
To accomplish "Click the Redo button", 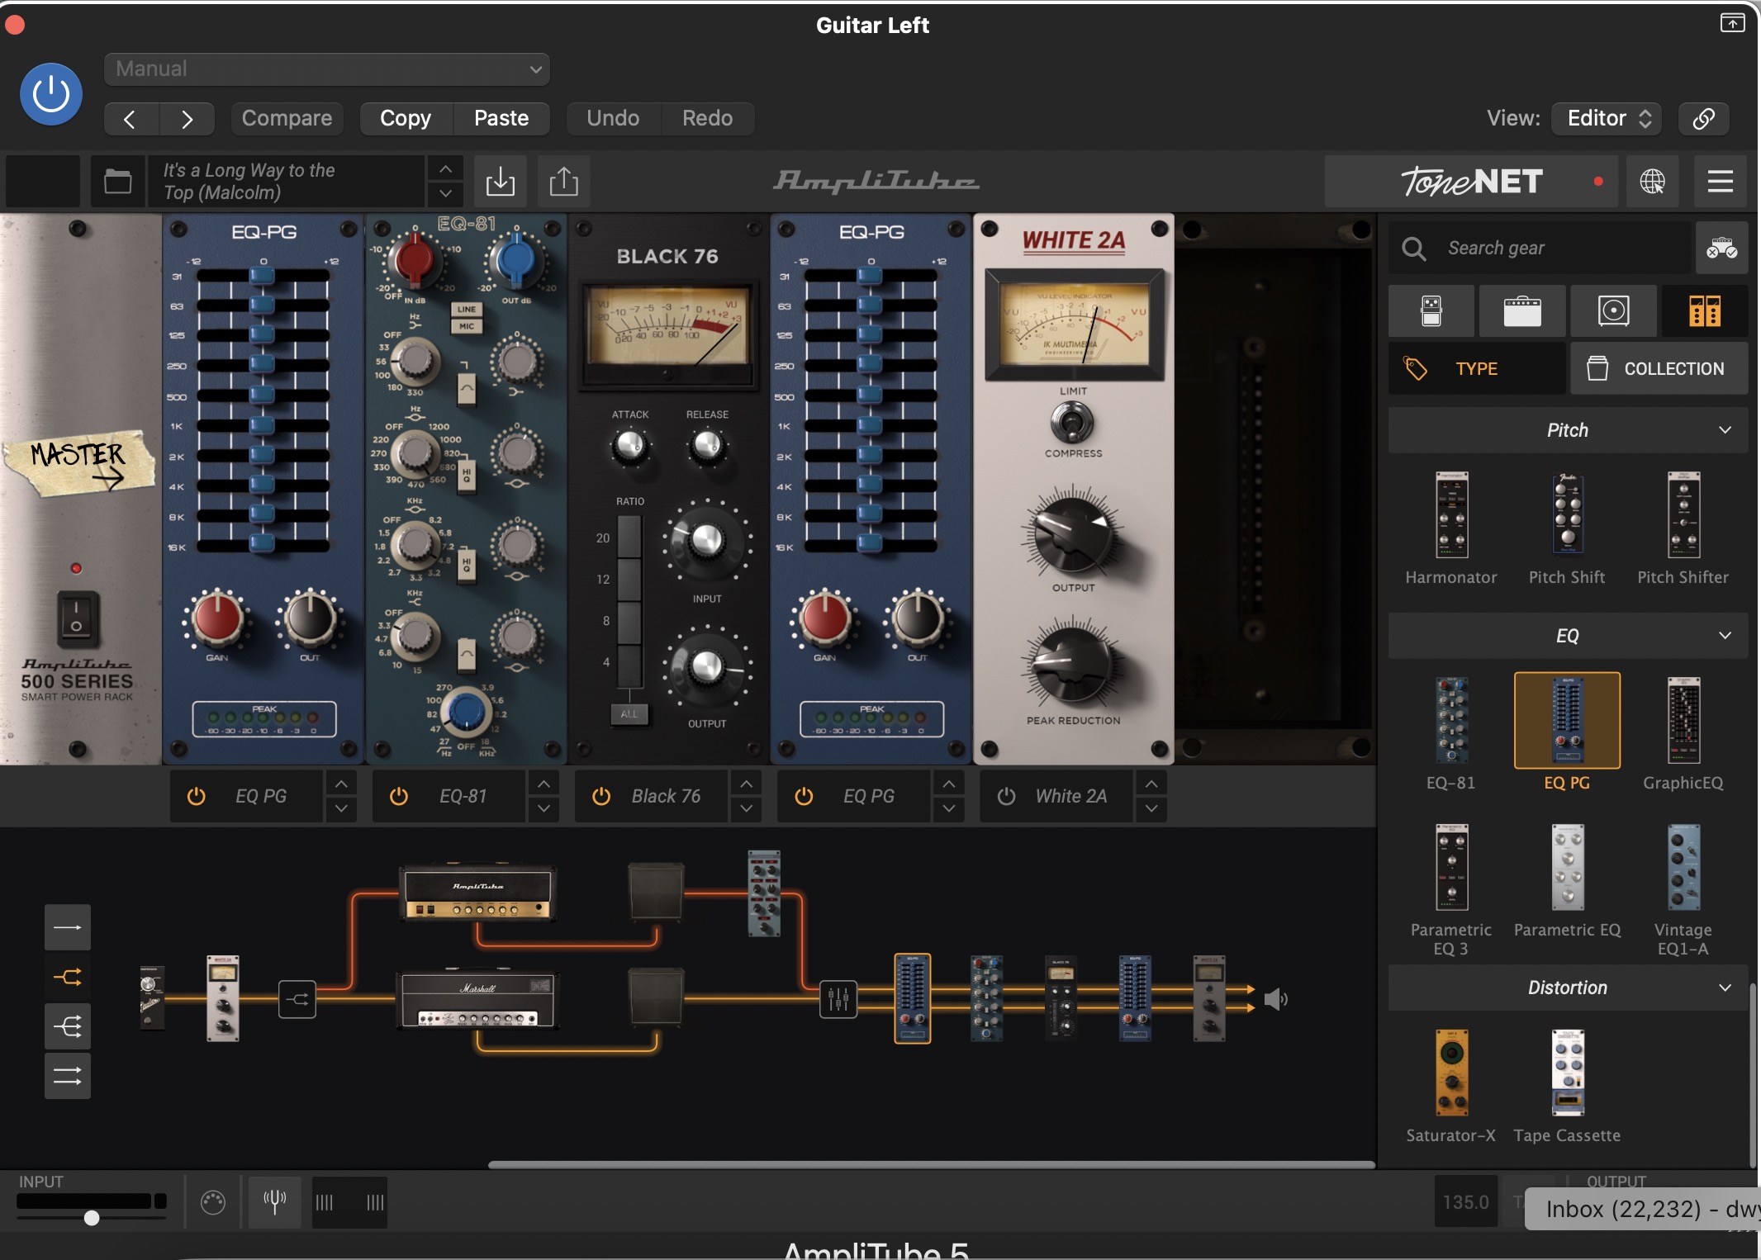I will 708,119.
